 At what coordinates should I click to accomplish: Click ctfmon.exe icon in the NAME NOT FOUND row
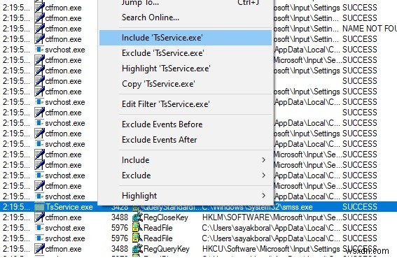(x=39, y=29)
